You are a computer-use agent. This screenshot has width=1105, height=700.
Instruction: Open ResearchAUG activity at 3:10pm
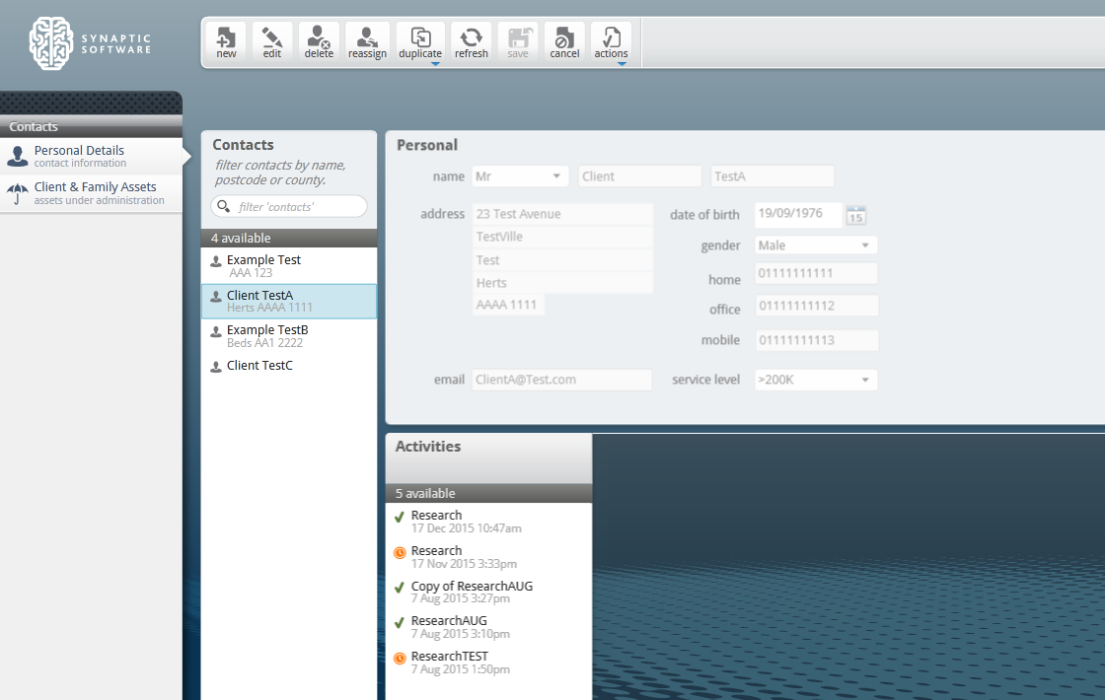coord(489,627)
